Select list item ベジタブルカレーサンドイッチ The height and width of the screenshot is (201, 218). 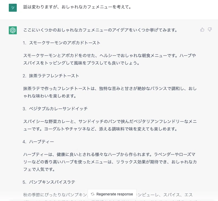pyautogui.click(x=58, y=109)
